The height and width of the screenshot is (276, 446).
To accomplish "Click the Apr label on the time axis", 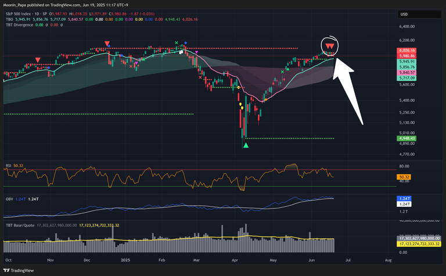I will click(235, 260).
